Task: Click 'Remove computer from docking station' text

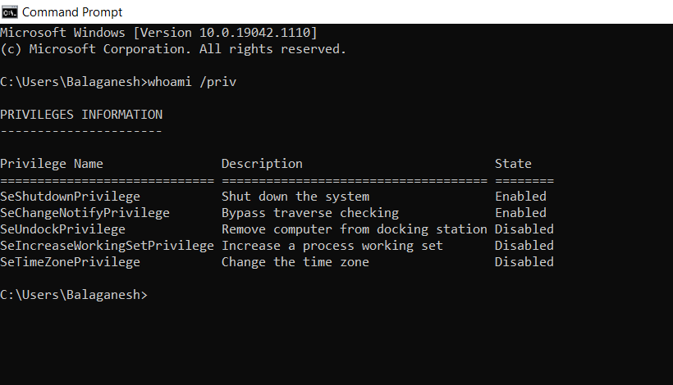Action: coord(355,229)
